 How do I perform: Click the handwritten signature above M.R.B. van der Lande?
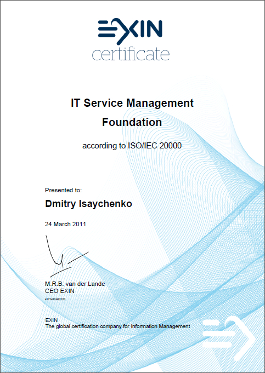67,256
